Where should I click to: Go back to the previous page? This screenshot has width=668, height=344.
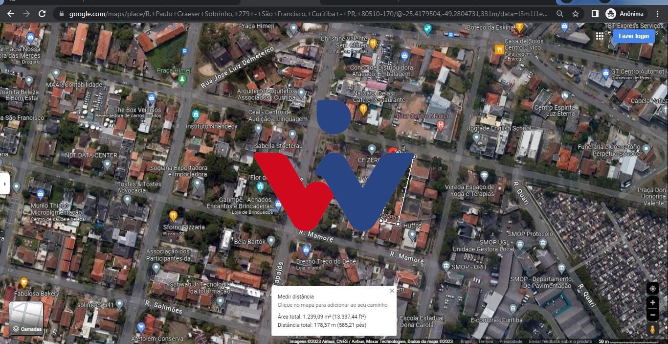click(x=10, y=14)
